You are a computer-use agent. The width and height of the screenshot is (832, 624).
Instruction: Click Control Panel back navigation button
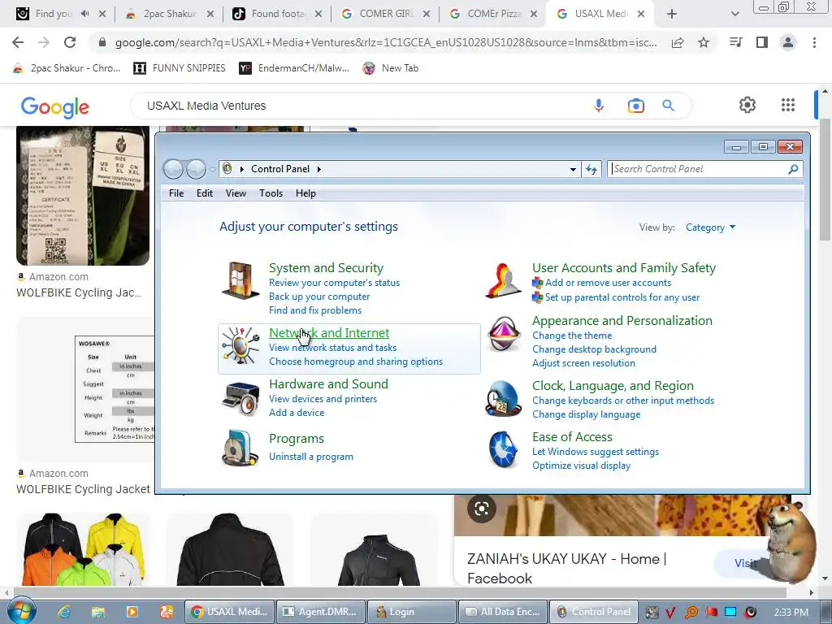173,169
